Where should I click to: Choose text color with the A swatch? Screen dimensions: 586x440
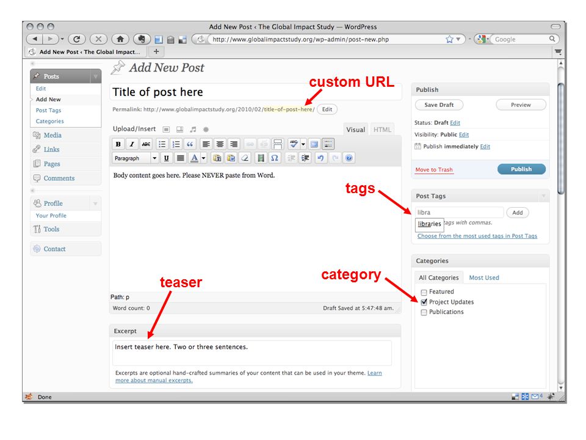[194, 158]
